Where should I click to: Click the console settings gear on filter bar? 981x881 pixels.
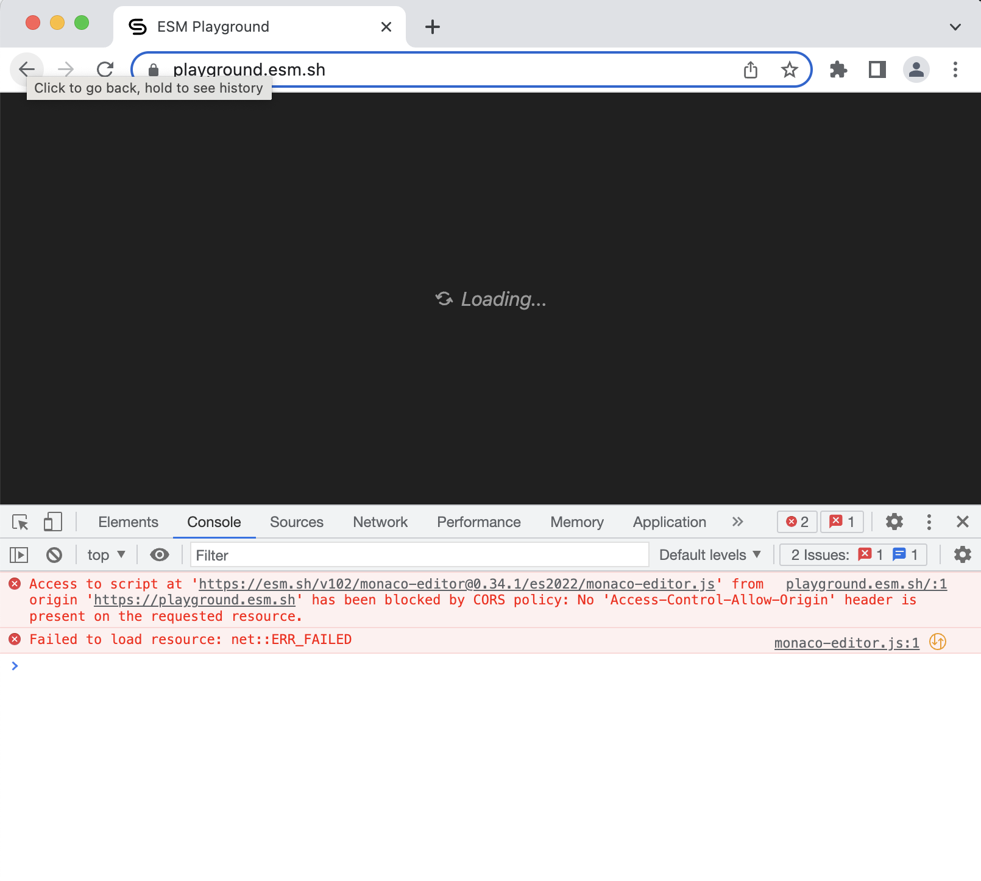962,554
